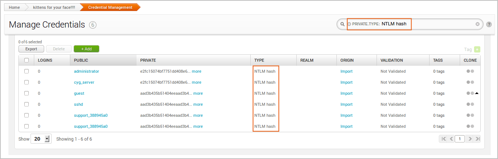The image size is (498, 159).
Task: Open the Credential Management breadcrumb
Action: click(110, 7)
